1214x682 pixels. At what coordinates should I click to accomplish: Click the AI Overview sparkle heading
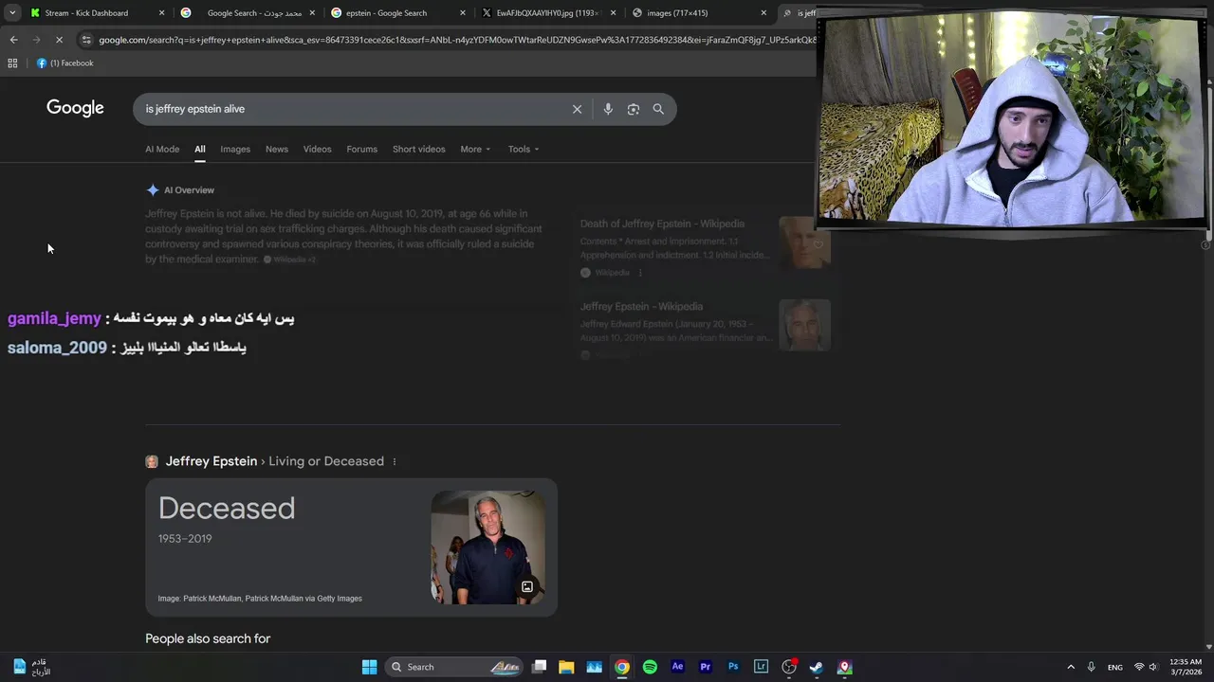coord(180,190)
